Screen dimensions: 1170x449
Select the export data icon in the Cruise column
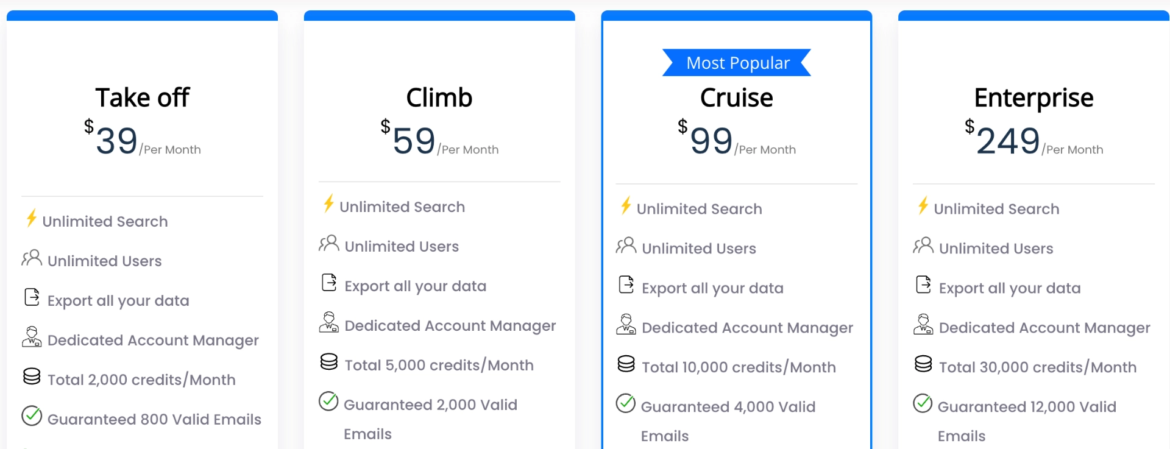[626, 285]
